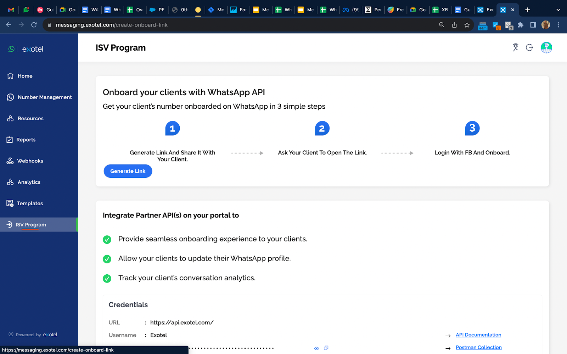The image size is (567, 354).
Task: Click the step 2 badge
Action: tap(322, 128)
